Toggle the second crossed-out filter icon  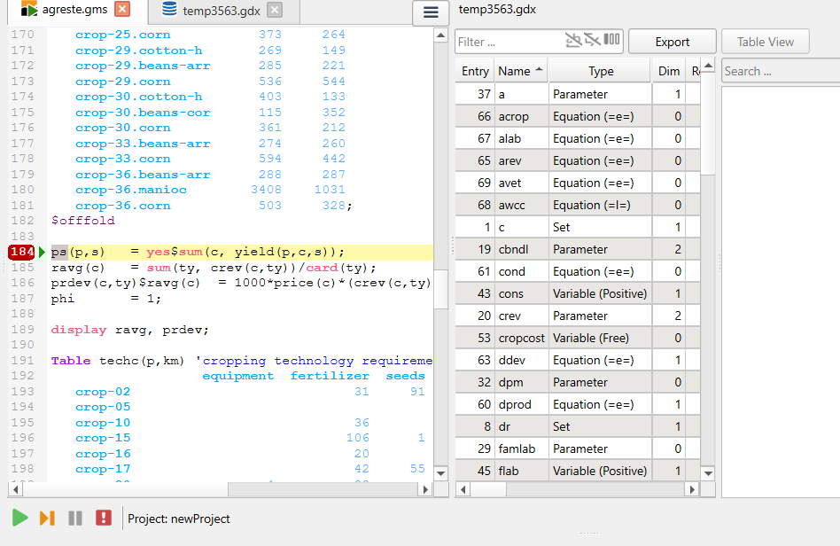pyautogui.click(x=594, y=41)
